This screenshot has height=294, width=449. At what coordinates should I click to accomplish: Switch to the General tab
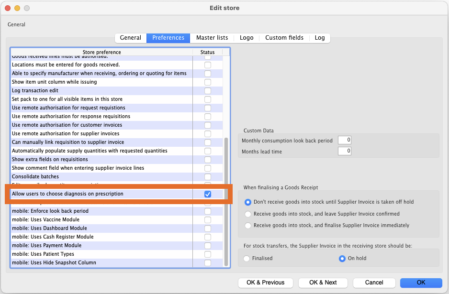(x=130, y=38)
